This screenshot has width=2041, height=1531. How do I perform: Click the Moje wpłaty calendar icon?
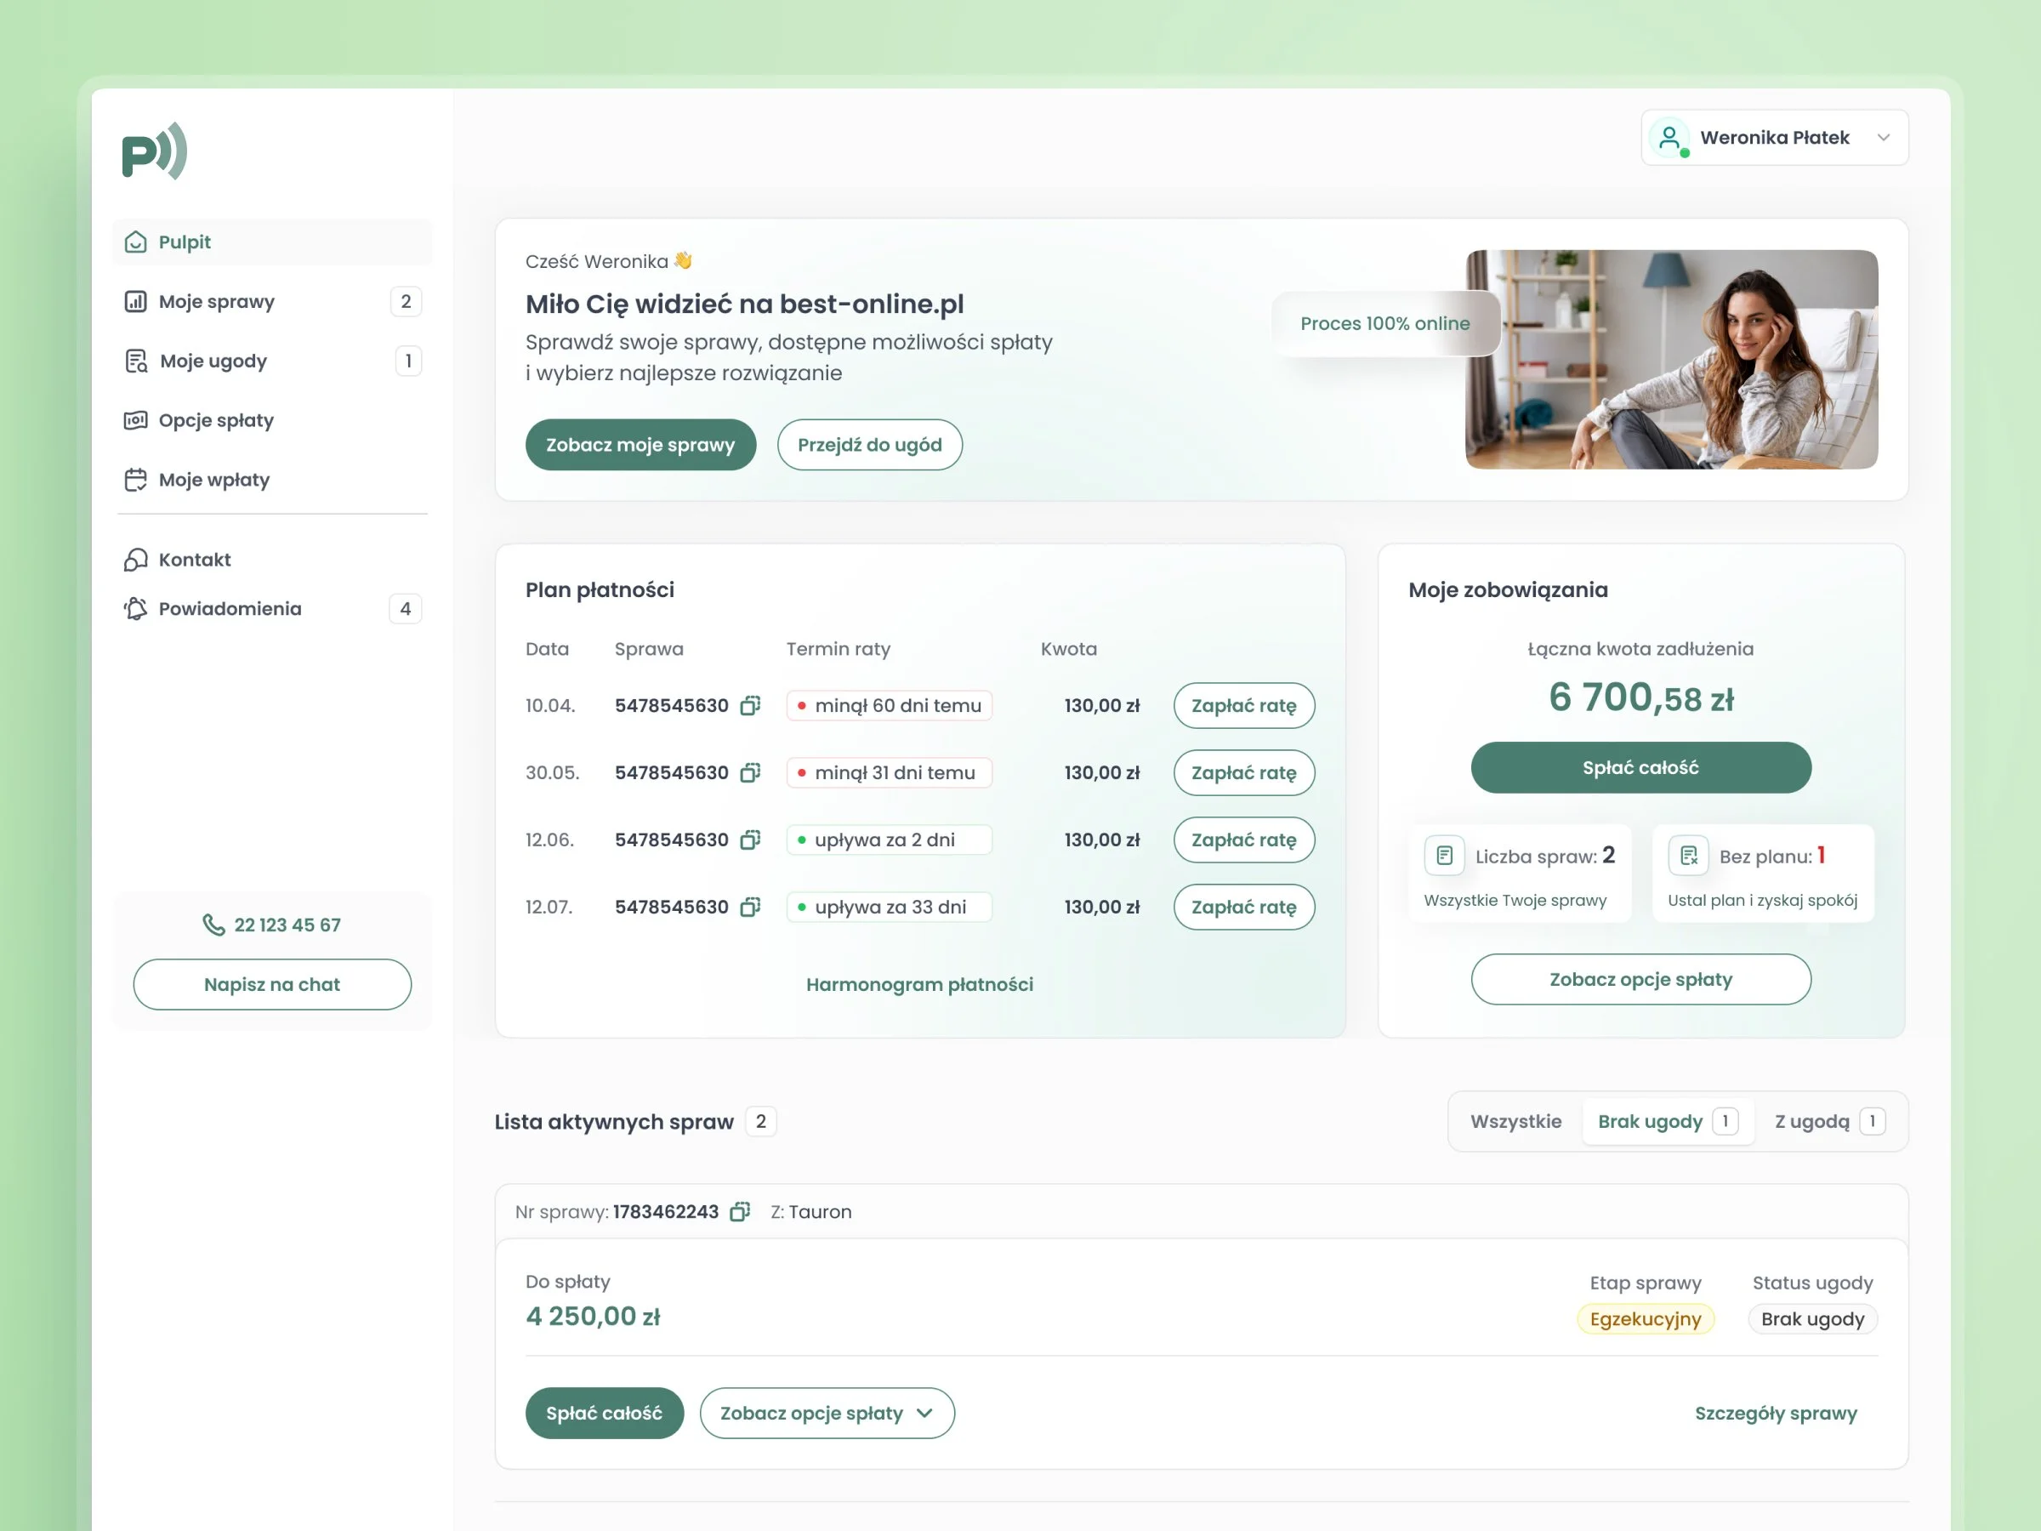(135, 480)
